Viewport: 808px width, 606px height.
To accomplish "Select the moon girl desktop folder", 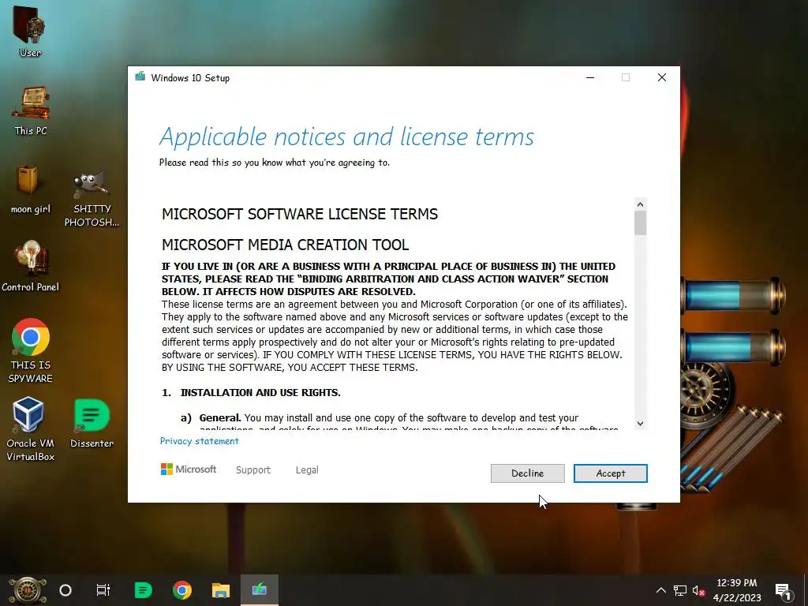I will click(x=31, y=189).
